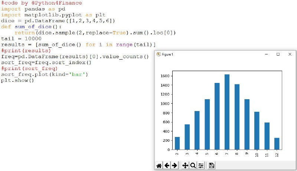Image resolution: width=297 pixels, height=171 pixels.
Task: Click the Figure 1 title text
Action: point(167,54)
